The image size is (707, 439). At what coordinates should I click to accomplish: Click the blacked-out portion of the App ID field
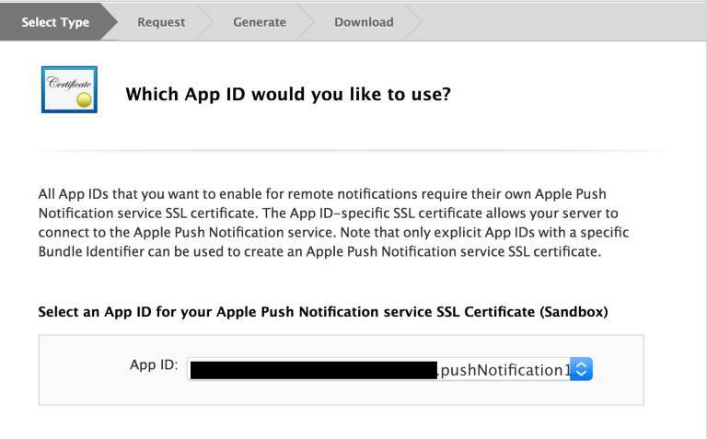[311, 370]
